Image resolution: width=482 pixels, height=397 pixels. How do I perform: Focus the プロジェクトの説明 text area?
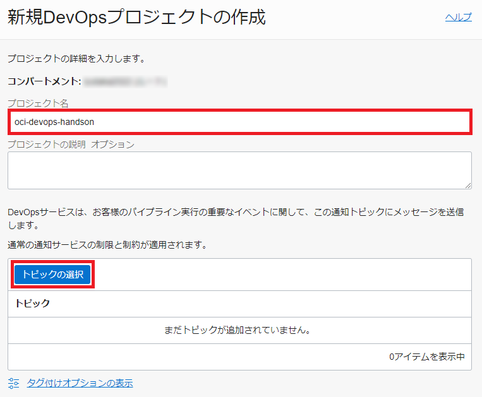(239, 170)
